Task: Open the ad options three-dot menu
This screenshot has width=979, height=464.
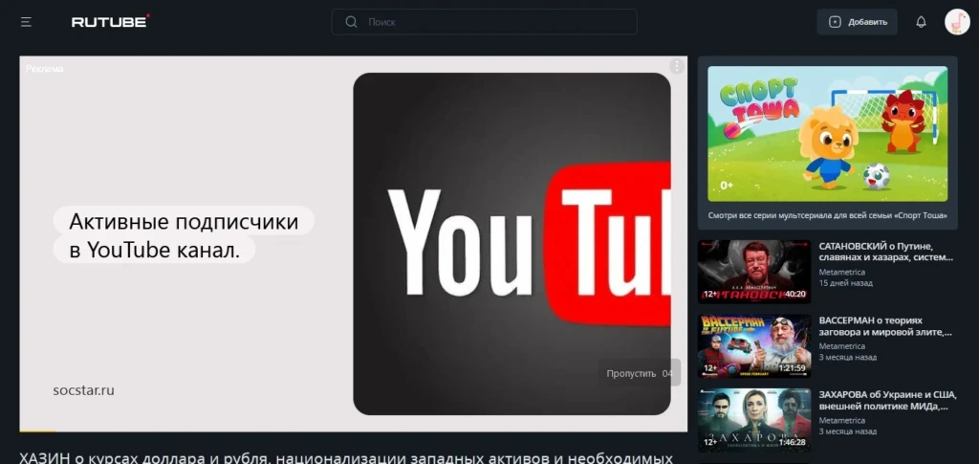Action: click(x=676, y=66)
